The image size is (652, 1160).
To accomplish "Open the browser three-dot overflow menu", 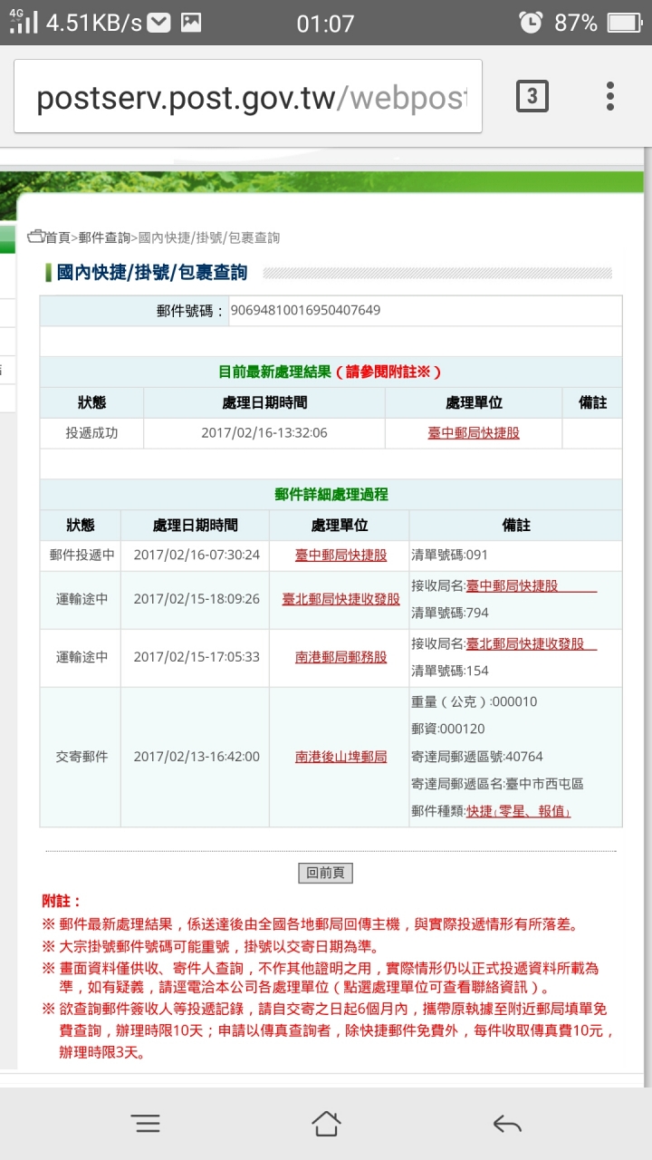I will 610,96.
